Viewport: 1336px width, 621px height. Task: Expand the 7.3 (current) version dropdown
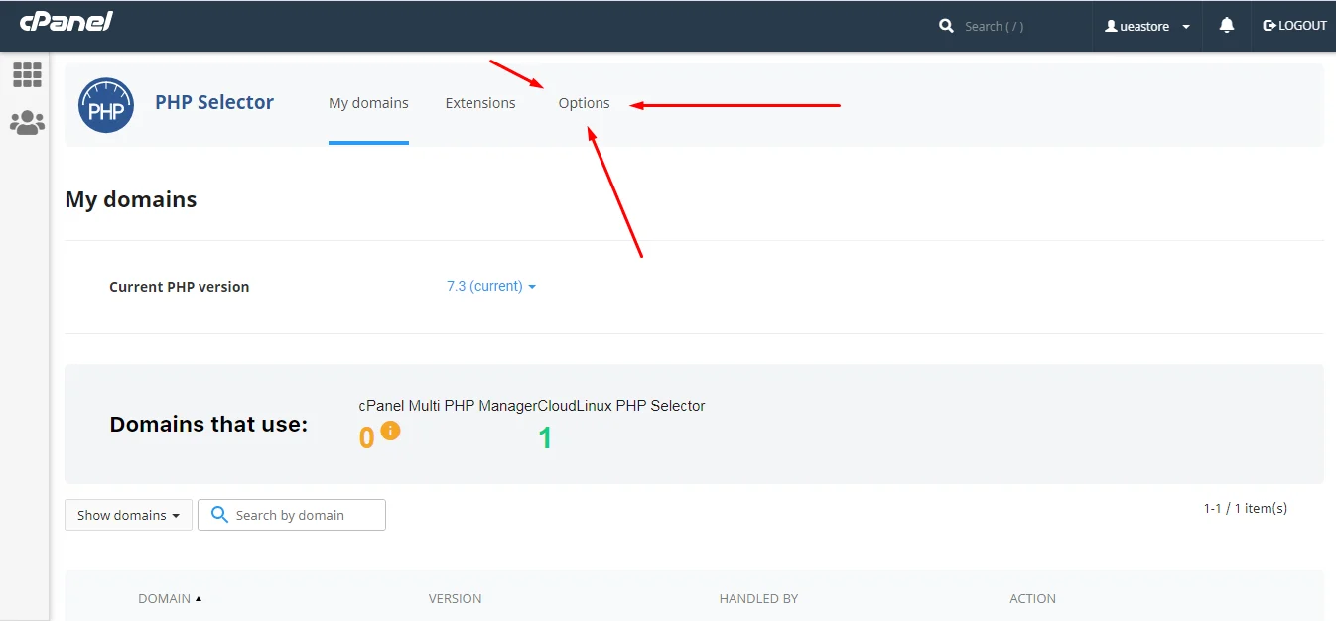coord(491,286)
